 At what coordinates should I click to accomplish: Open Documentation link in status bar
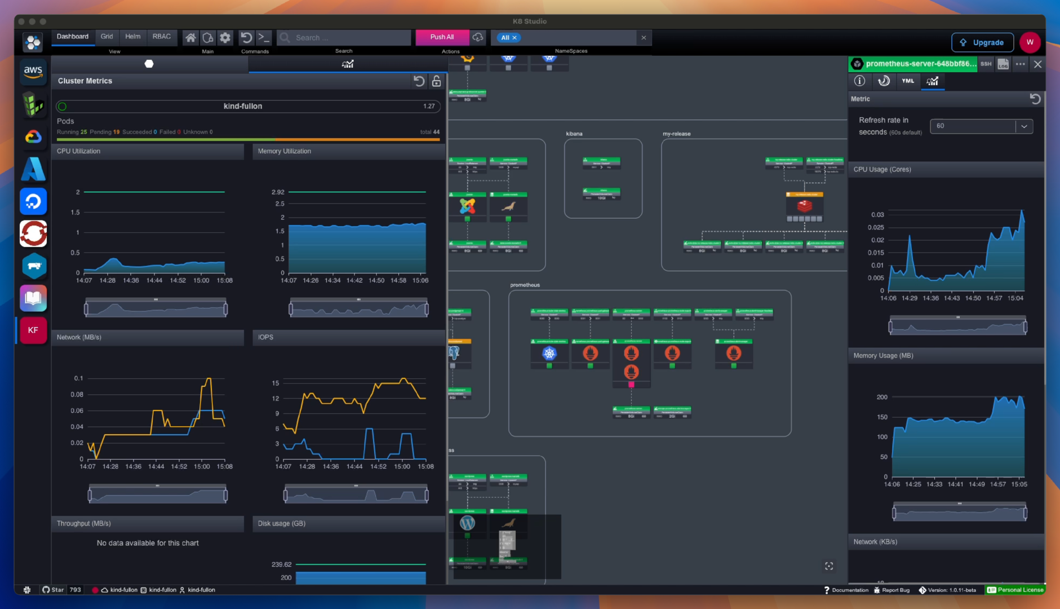846,590
